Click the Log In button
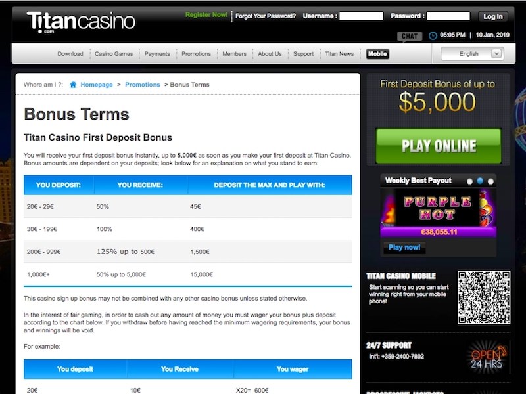 click(x=492, y=16)
